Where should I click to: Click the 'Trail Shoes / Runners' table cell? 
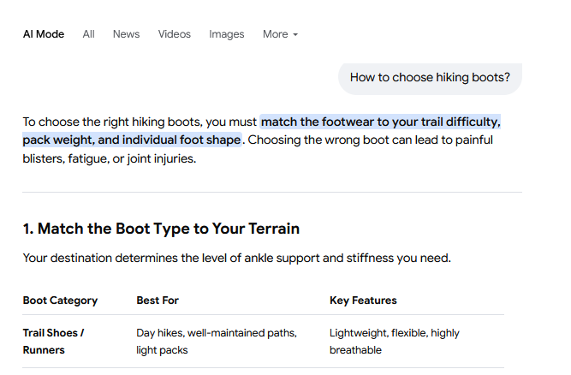tap(53, 342)
